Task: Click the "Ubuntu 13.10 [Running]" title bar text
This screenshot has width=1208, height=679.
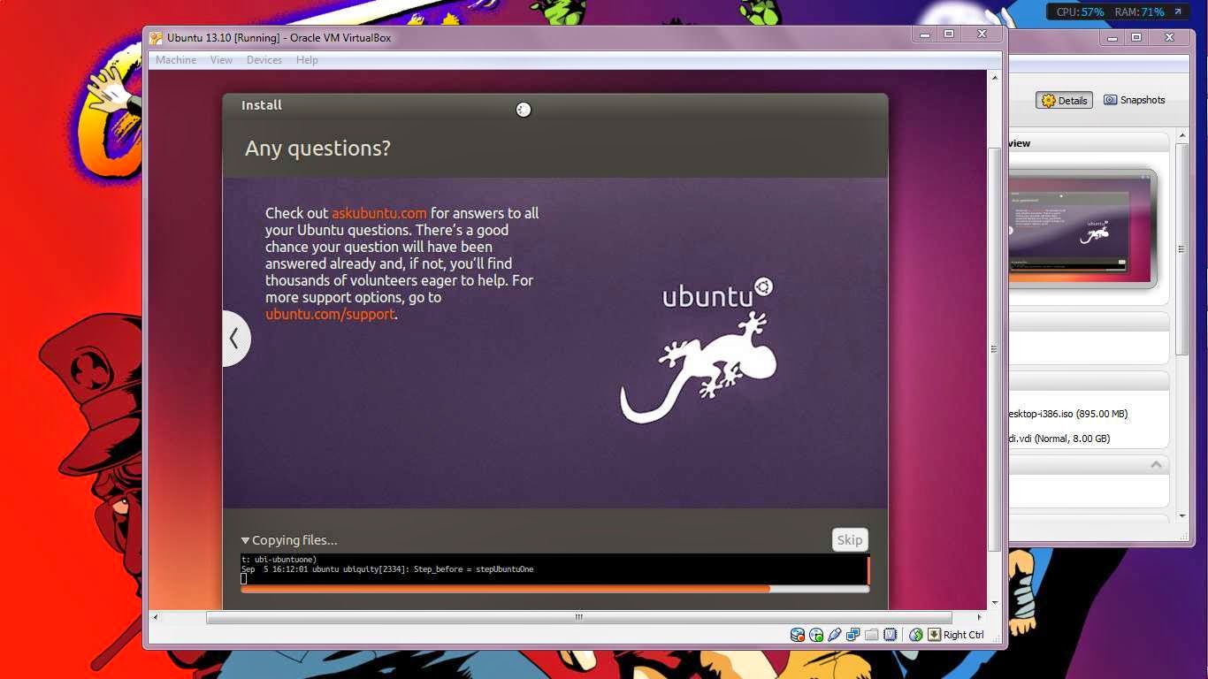Action: pyautogui.click(x=279, y=38)
